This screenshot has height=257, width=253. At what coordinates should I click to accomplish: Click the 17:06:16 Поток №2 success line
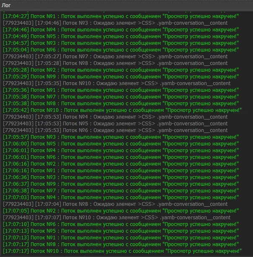coord(121,164)
